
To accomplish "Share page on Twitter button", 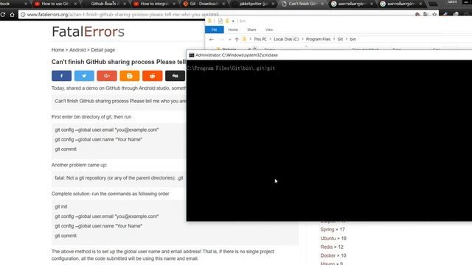I will pos(84,76).
